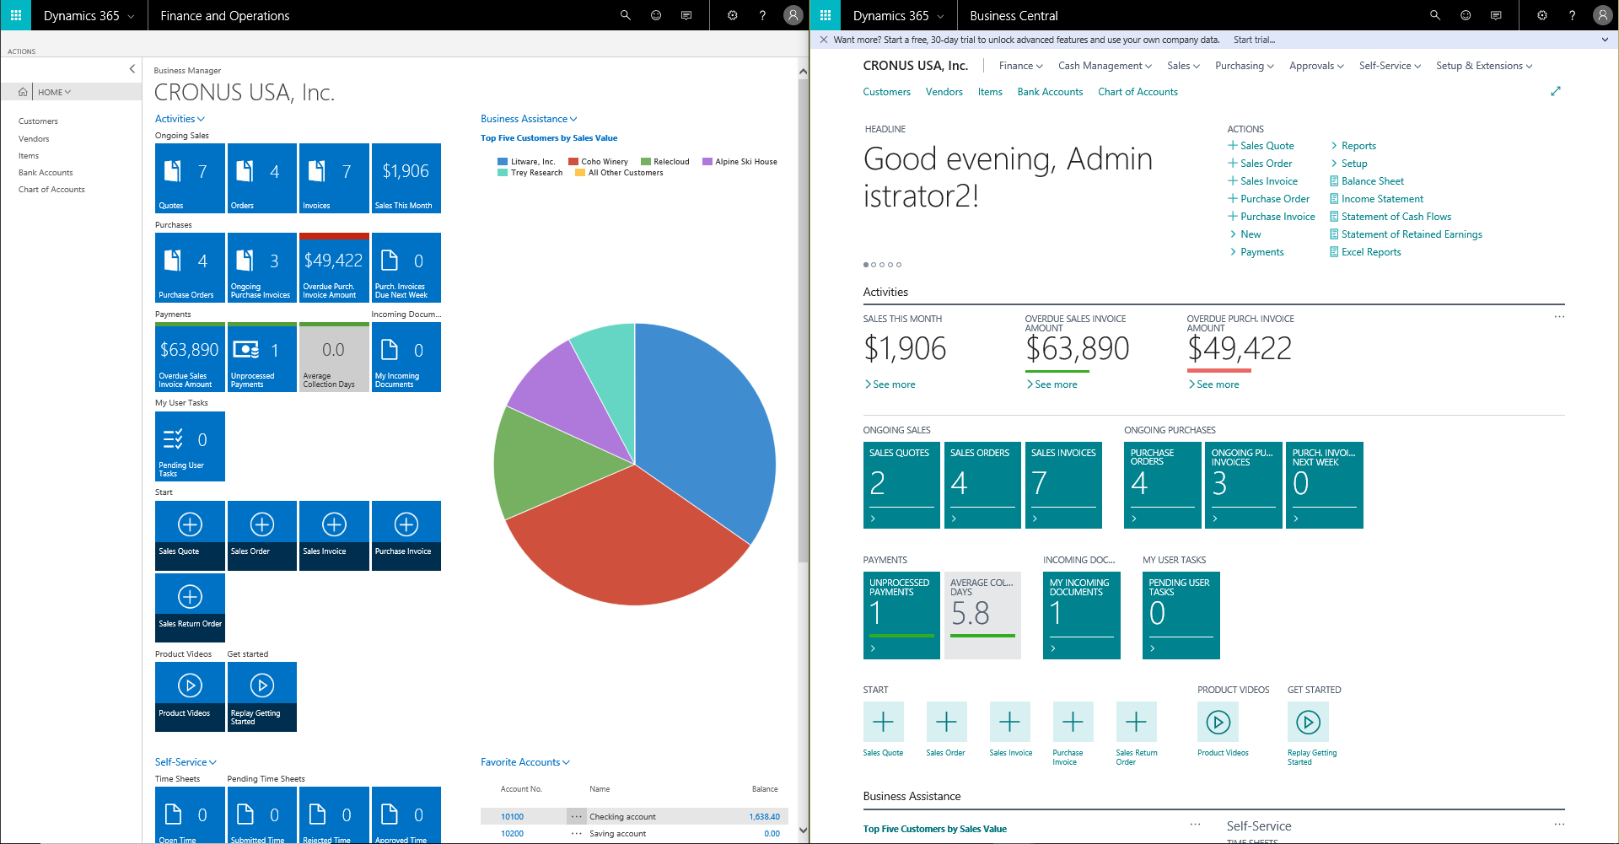This screenshot has height=844, width=1619.
Task: Collapse Self-Service section in left window
Action: pyautogui.click(x=212, y=762)
